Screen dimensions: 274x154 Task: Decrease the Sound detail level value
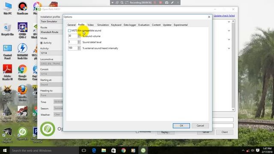click(x=79, y=43)
